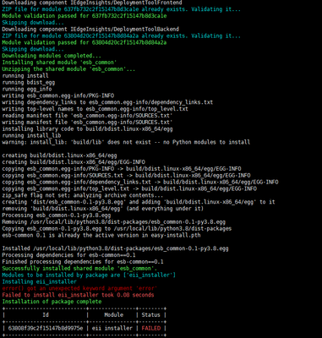This screenshot has height=338, width=322.
Task: Click the 'running bdist_egg' line
Action: [29, 82]
